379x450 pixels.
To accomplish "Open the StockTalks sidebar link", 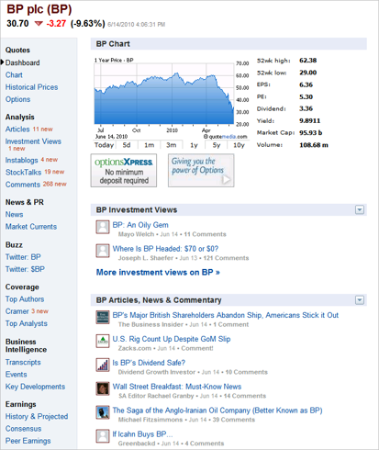I will pos(23,173).
